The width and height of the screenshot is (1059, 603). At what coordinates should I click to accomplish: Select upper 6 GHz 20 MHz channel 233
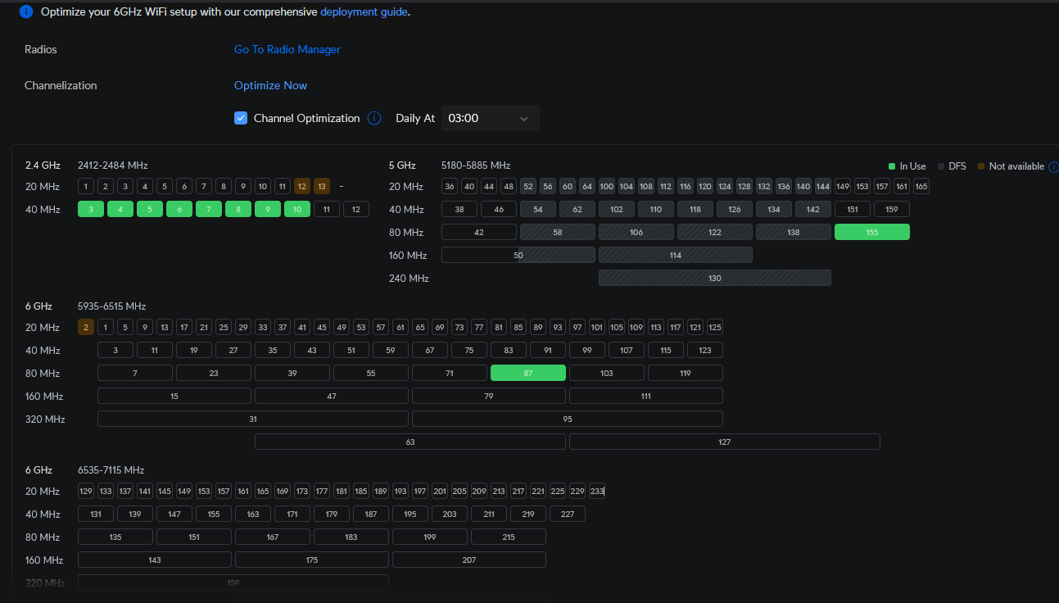click(597, 491)
